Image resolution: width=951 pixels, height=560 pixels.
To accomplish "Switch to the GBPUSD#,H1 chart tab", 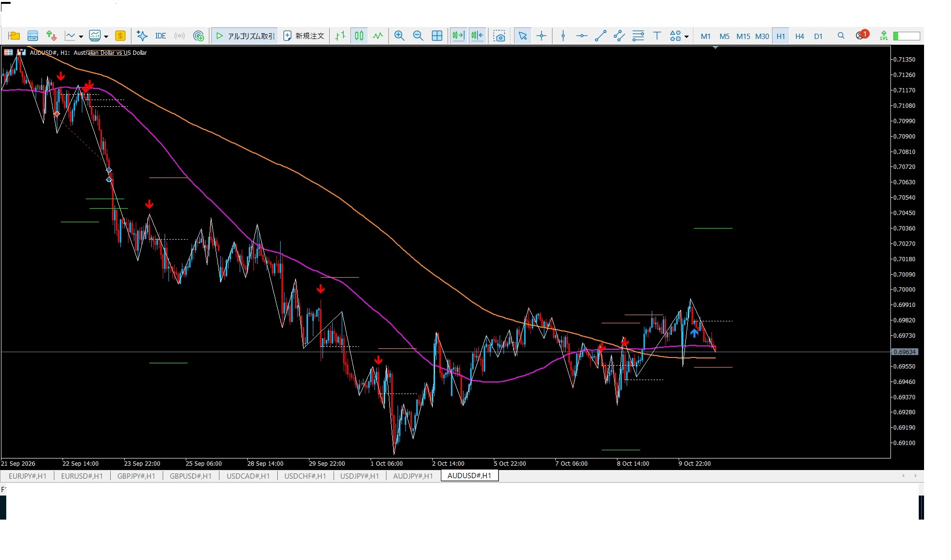I will [191, 476].
